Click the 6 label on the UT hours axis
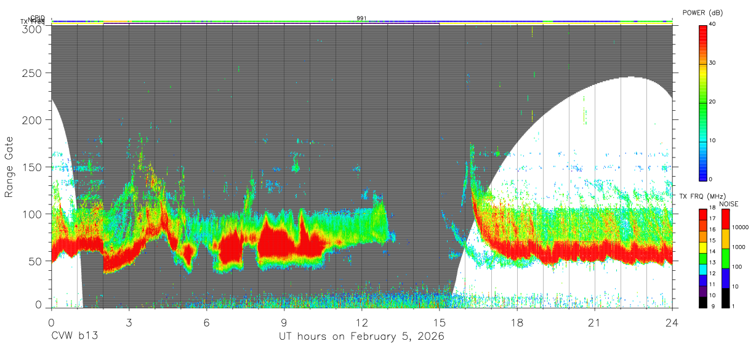756x349 pixels. click(207, 323)
